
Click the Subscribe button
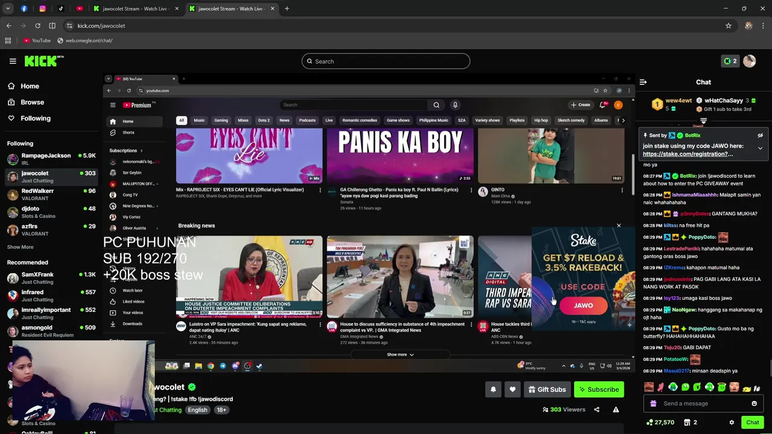[599, 389]
